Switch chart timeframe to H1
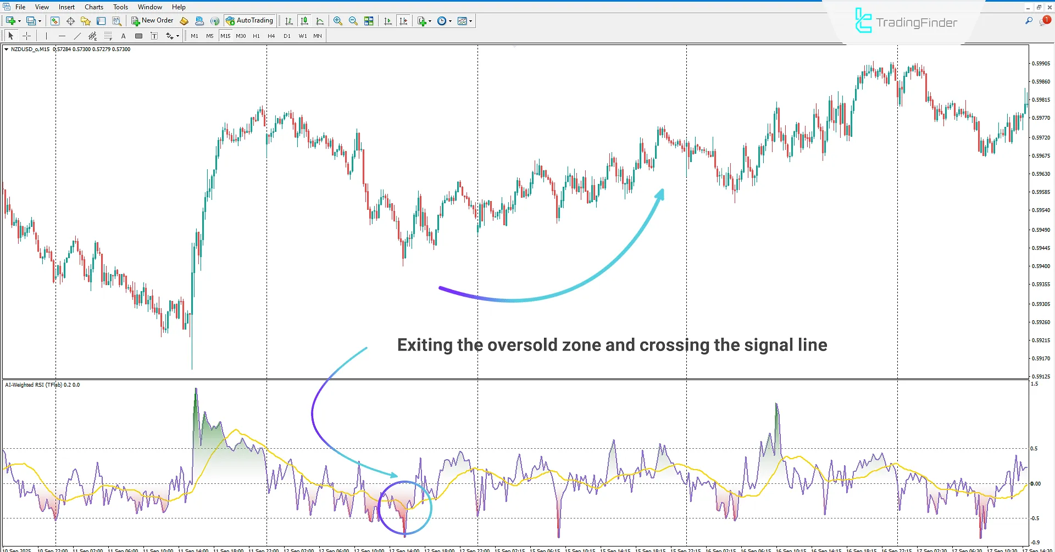The image size is (1055, 552). pyautogui.click(x=256, y=36)
